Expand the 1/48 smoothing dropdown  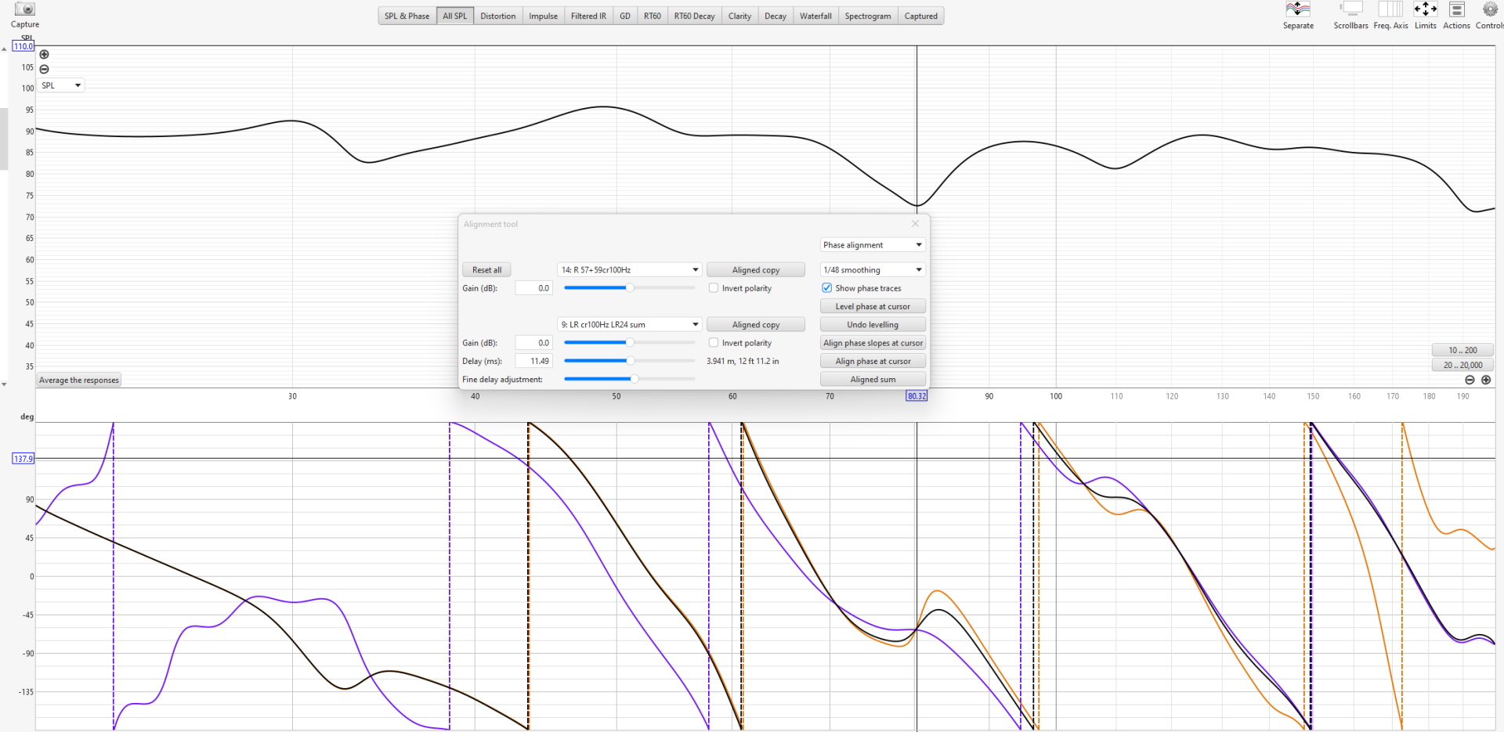[x=873, y=270]
